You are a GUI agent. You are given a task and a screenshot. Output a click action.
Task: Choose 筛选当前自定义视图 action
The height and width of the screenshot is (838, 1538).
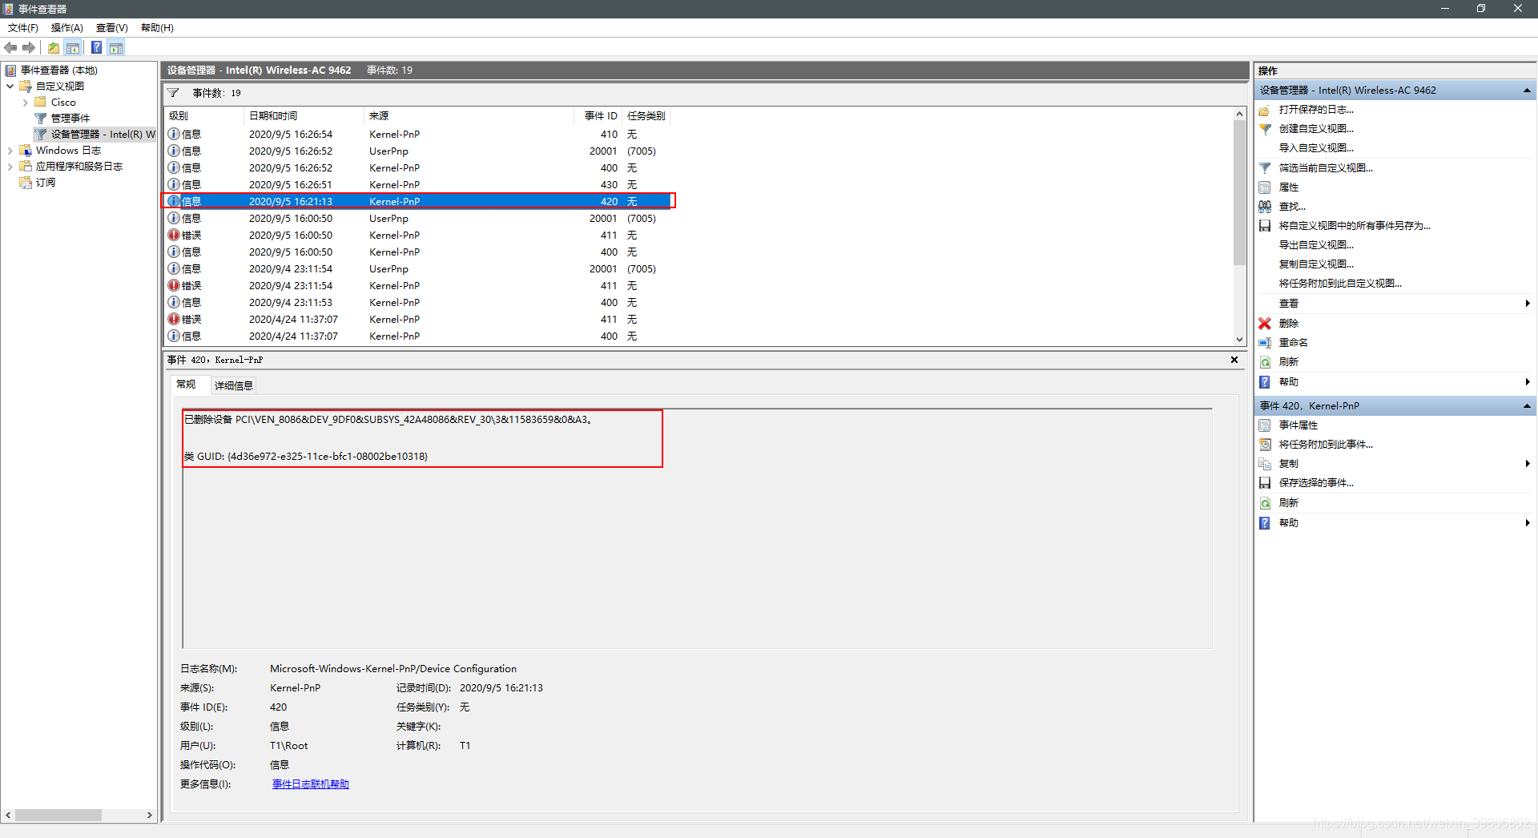(x=1325, y=168)
